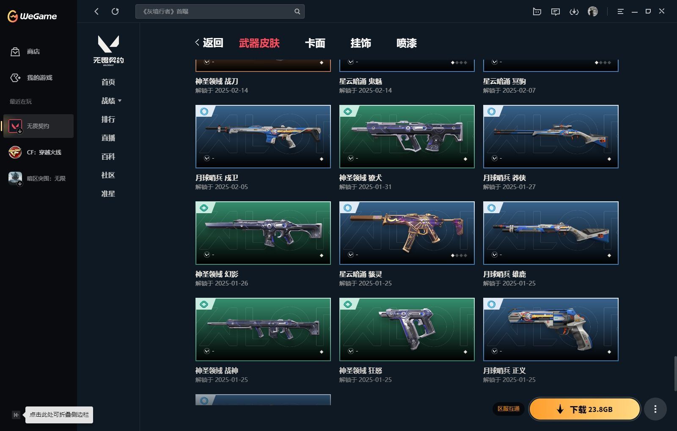Switch to the 喷漆 tab
This screenshot has width=677, height=431.
tap(407, 43)
